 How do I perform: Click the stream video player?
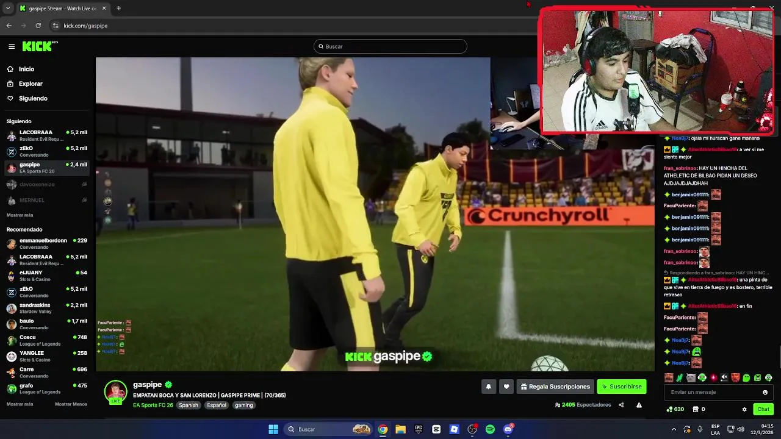375,214
